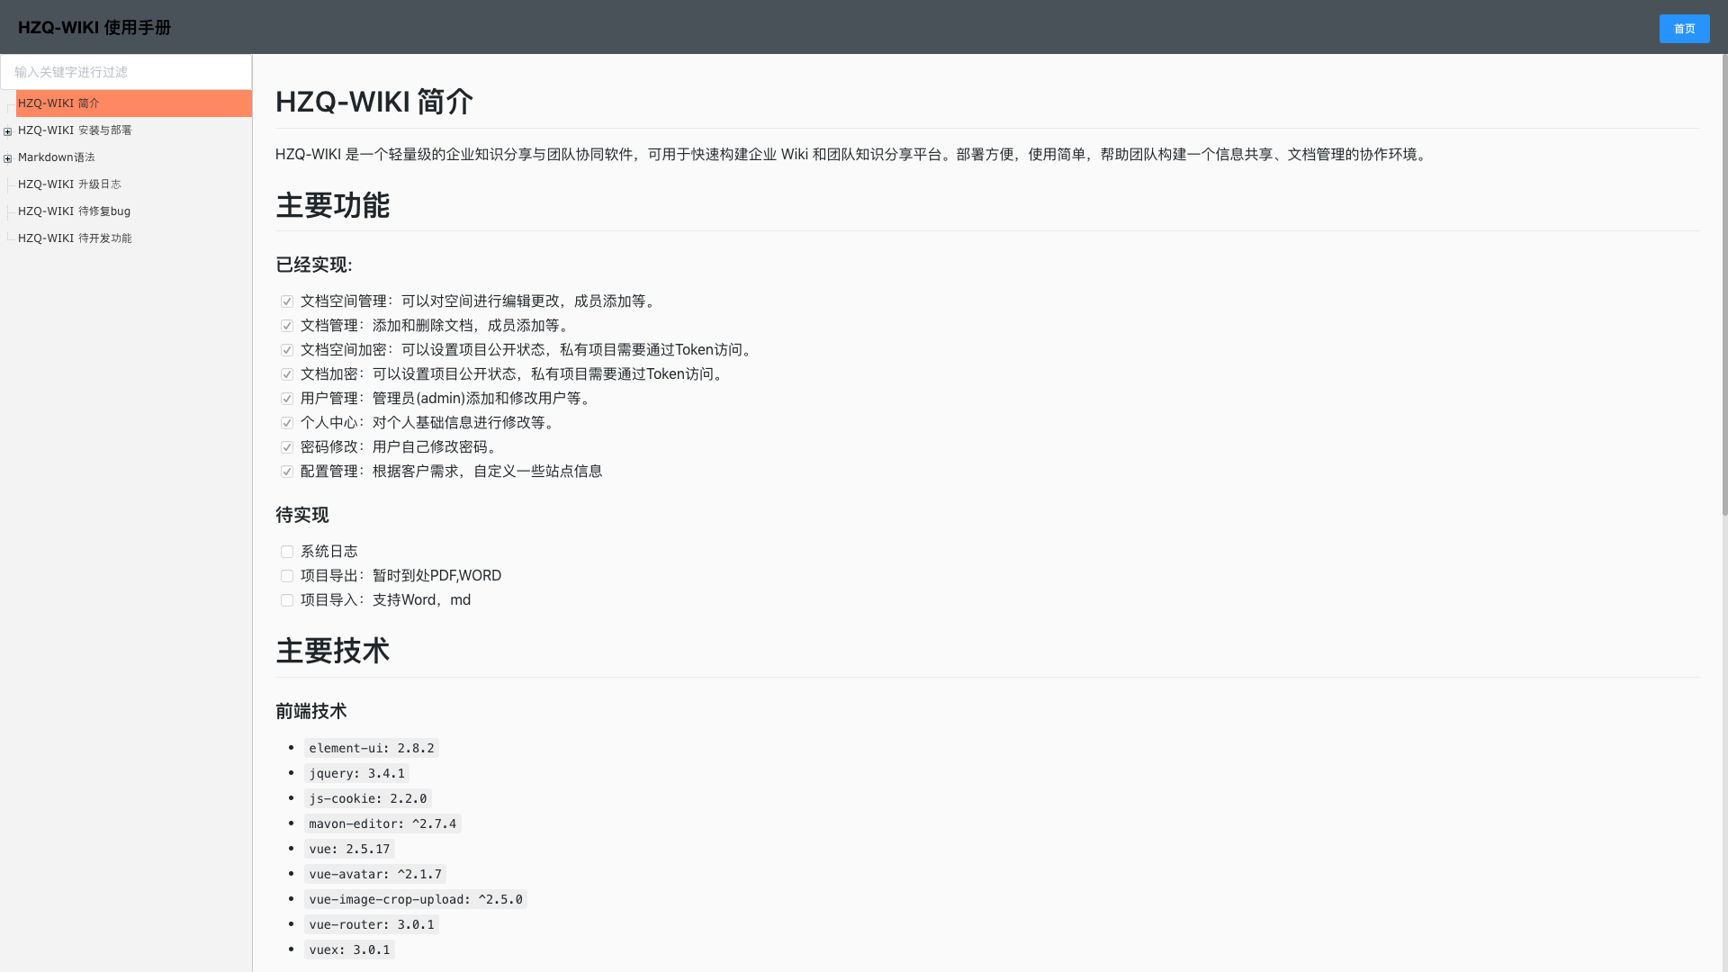The width and height of the screenshot is (1728, 972).
Task: Expand the Markdown语法 tree node
Action: point(8,158)
